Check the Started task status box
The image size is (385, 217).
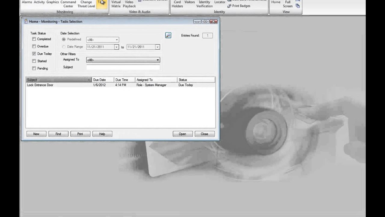(34, 61)
